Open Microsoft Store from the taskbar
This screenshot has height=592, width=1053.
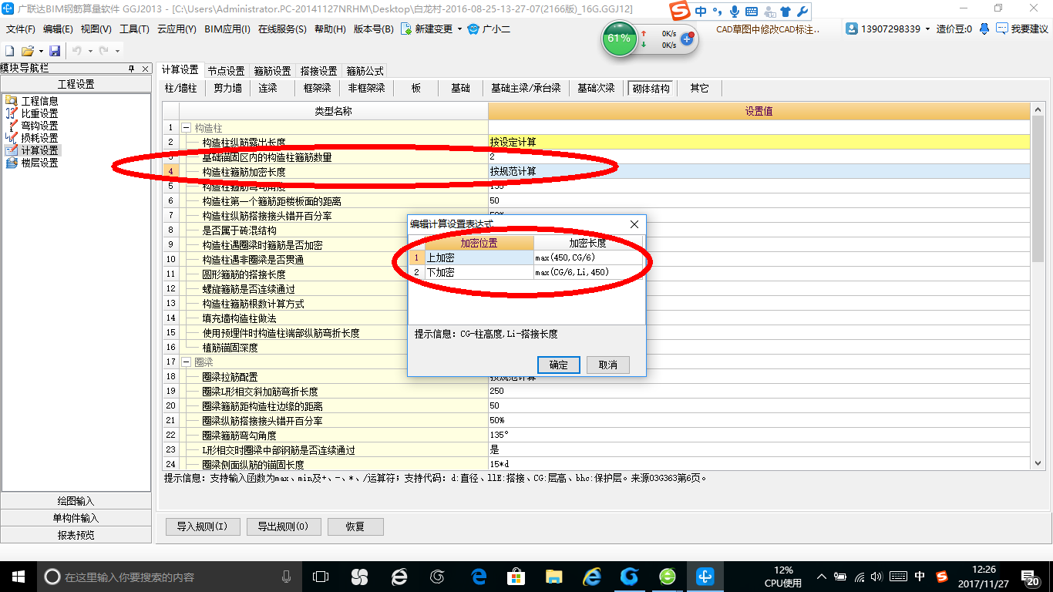515,576
